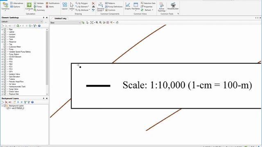Open FlexTables view

click(136, 7)
